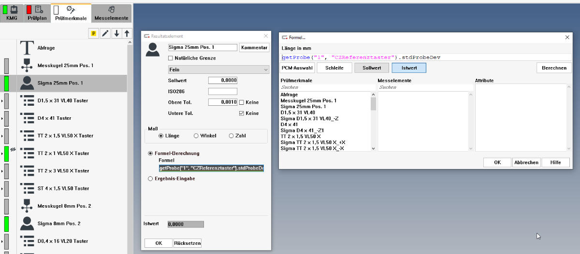
Task: Click the yellow P icon in list toolbar
Action: (93, 33)
